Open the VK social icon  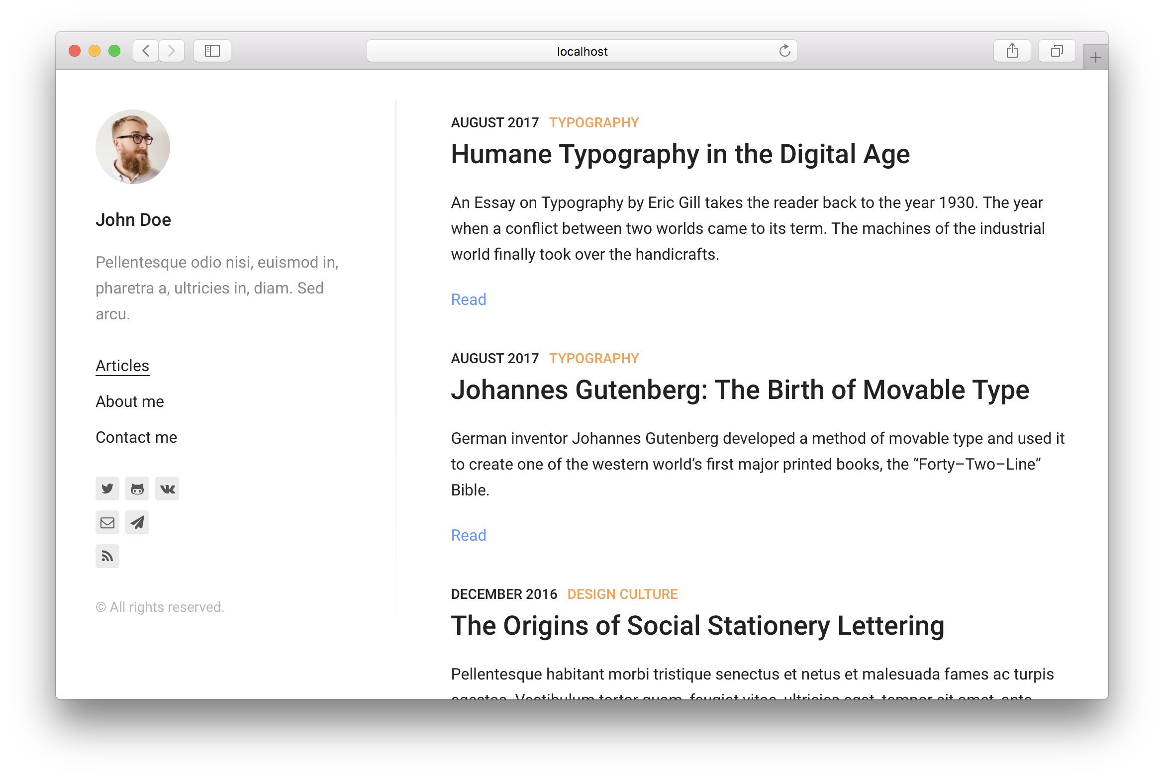tap(167, 488)
